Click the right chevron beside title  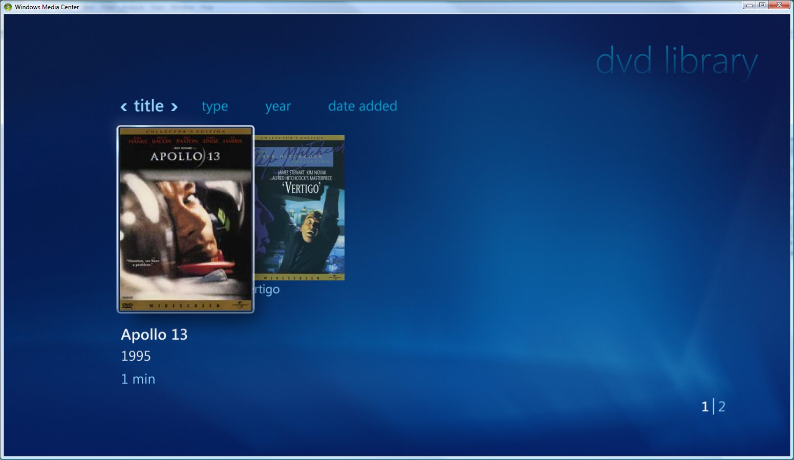(174, 107)
